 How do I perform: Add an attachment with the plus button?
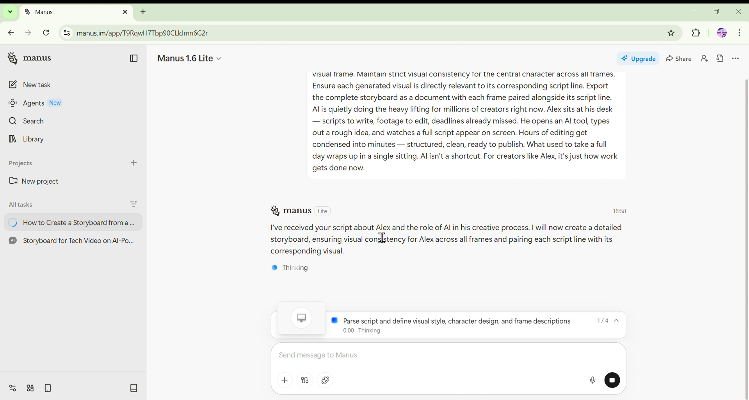(285, 381)
